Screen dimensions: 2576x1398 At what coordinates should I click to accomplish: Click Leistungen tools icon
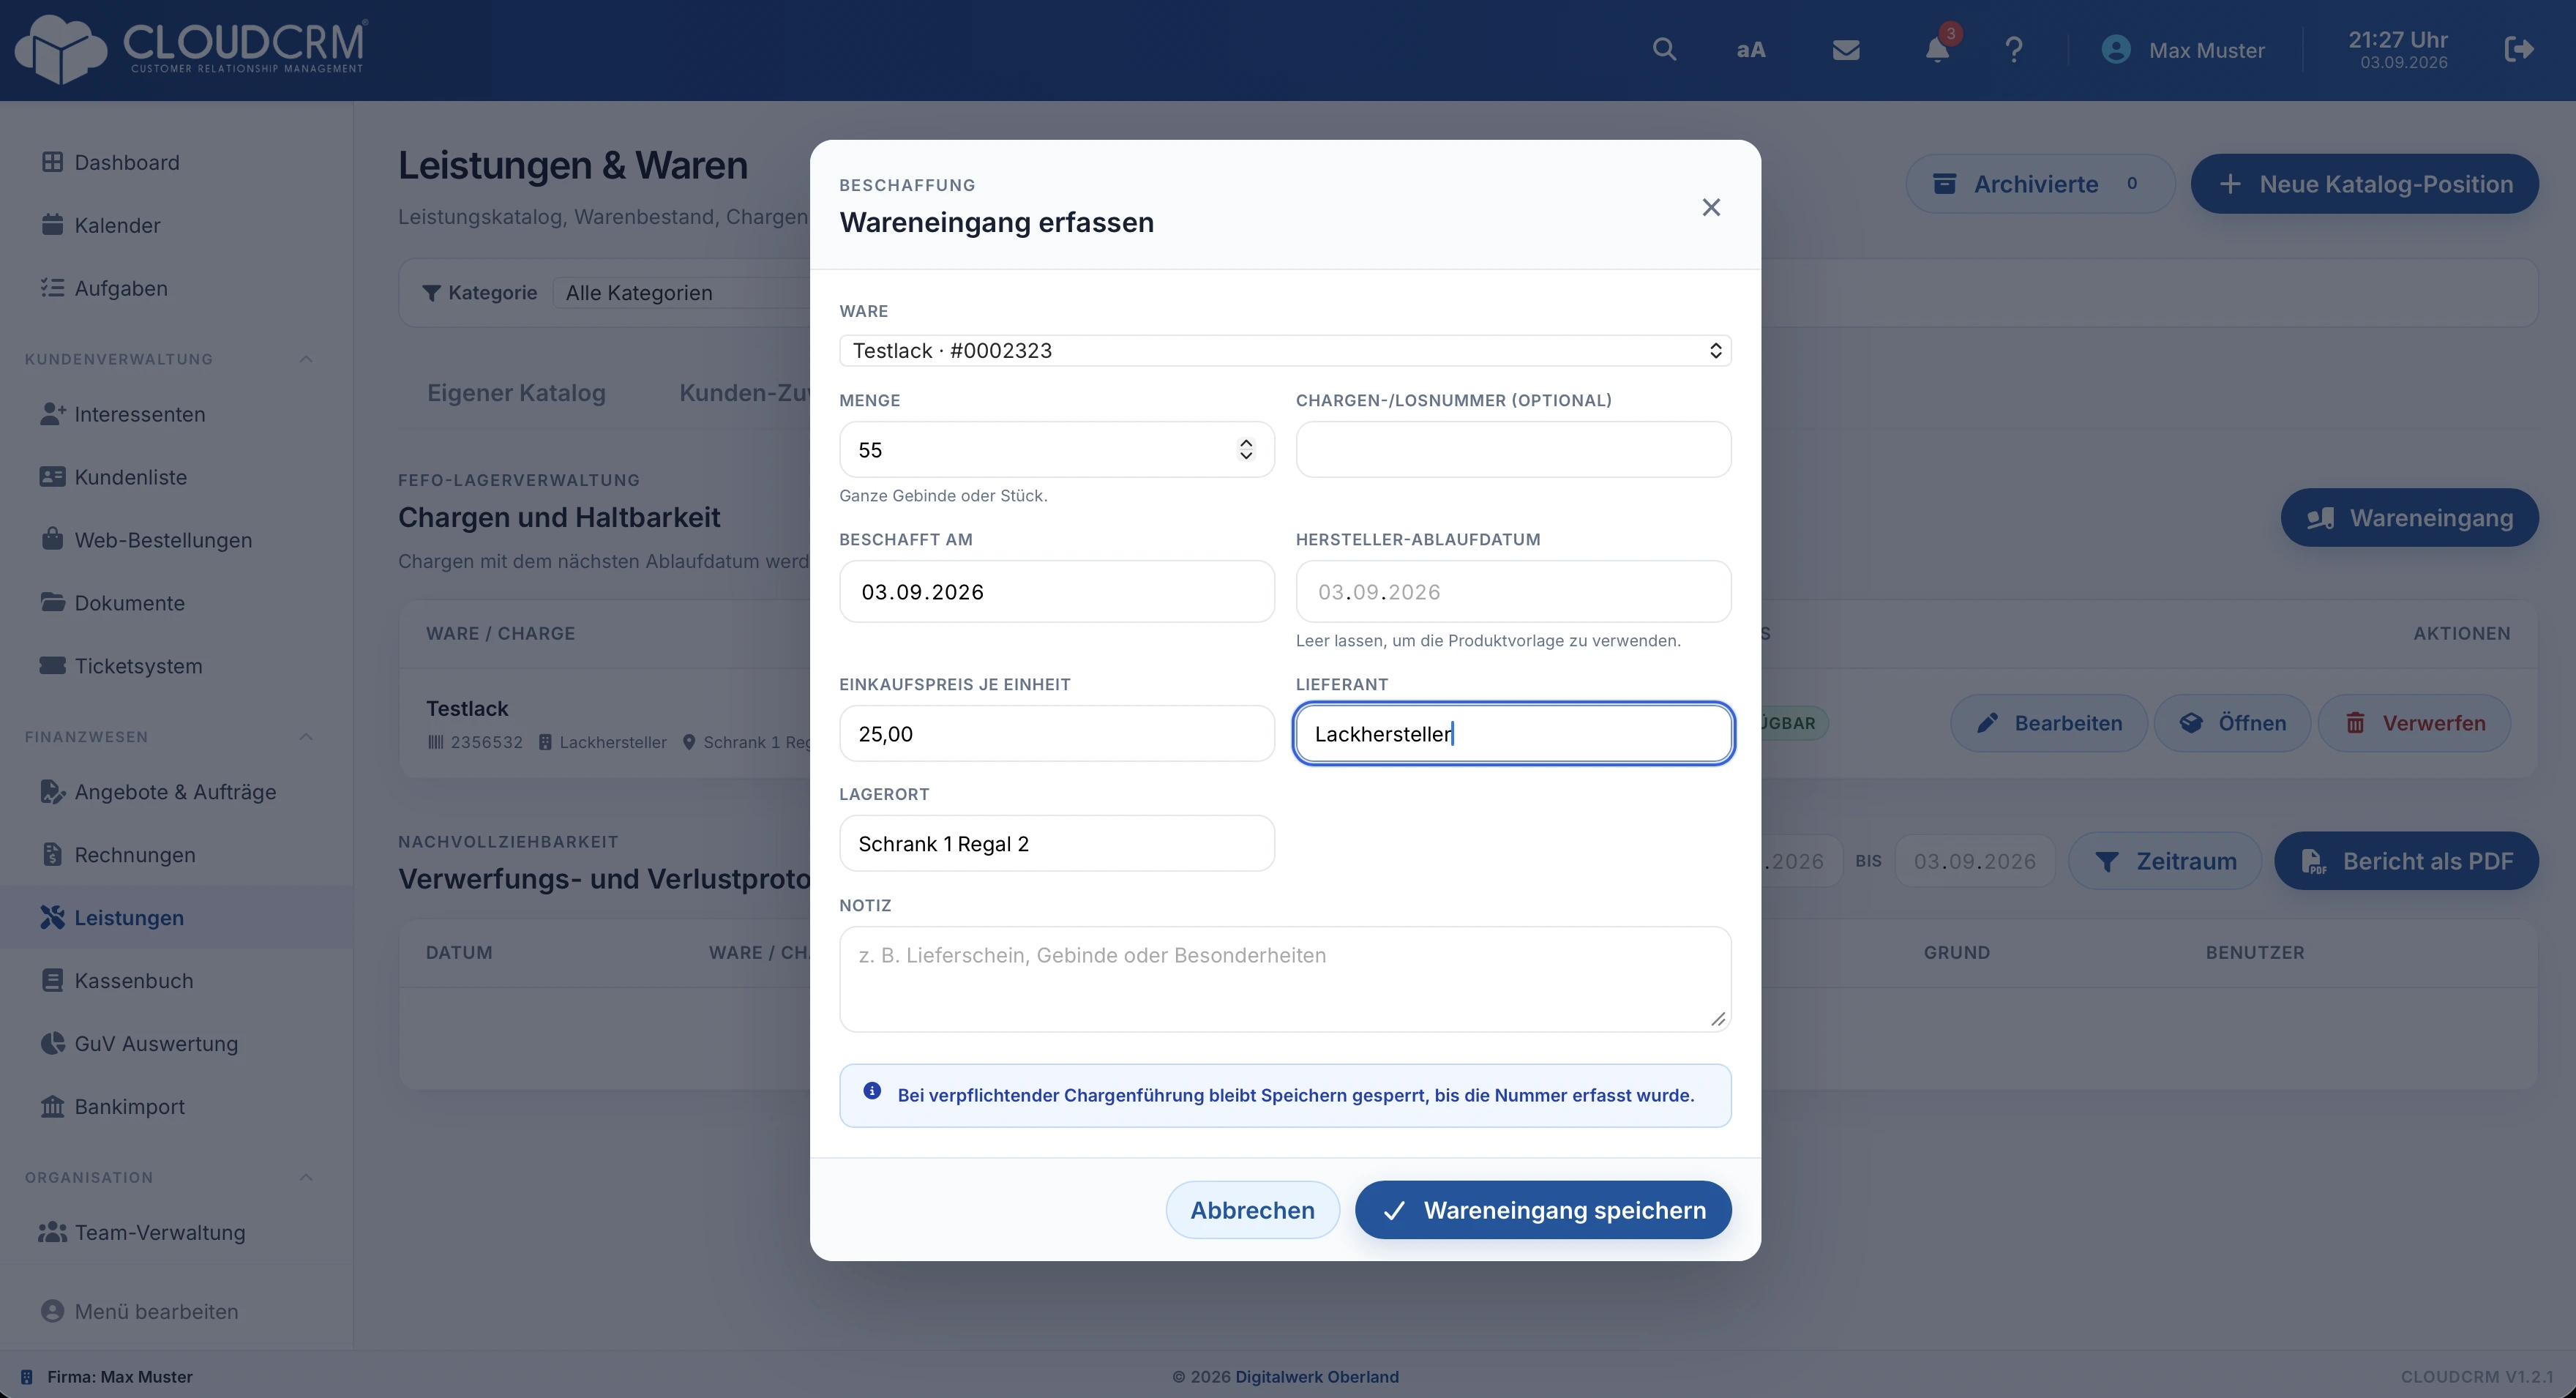pyautogui.click(x=52, y=917)
